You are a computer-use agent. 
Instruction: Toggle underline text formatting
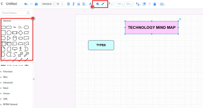click(79, 4)
